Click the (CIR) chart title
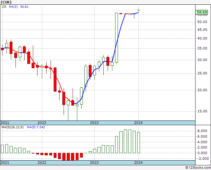Screen dimensions: 211x170 (x=6, y=2)
